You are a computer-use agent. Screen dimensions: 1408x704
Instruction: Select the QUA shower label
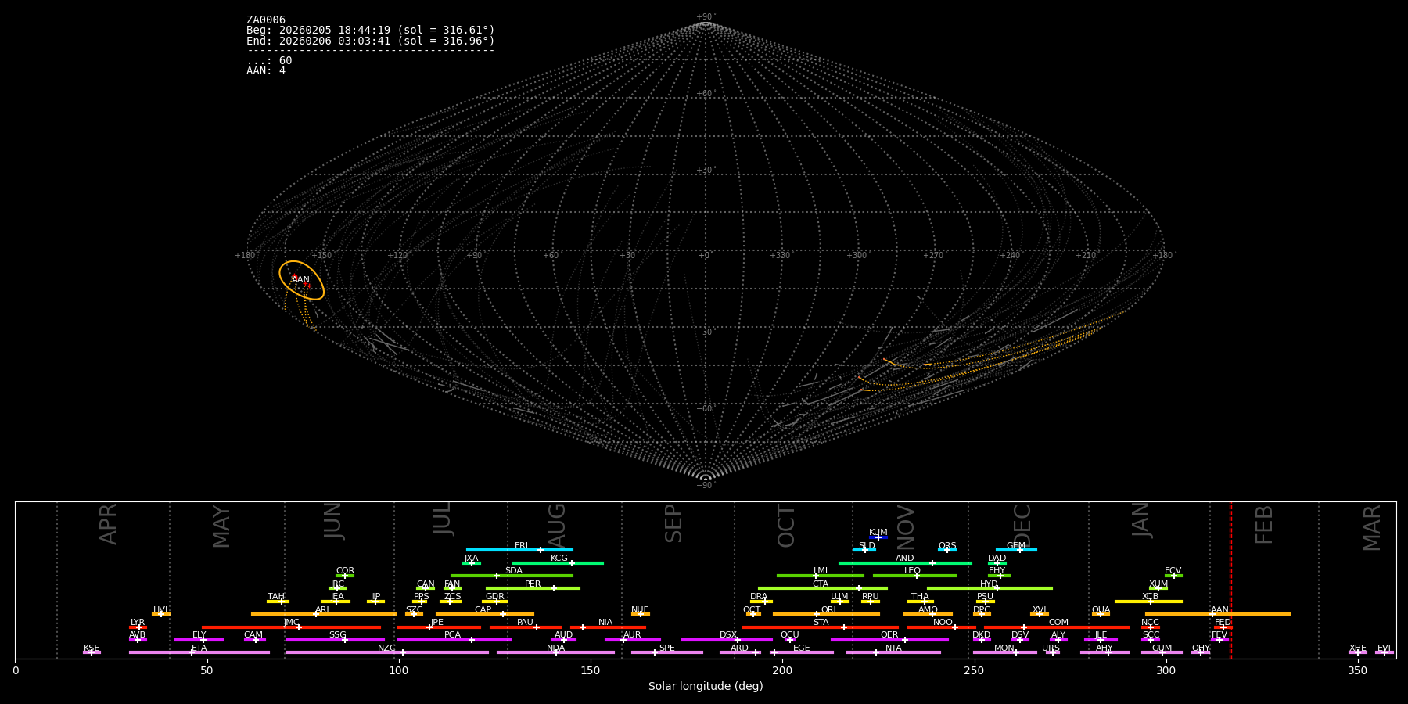tap(1101, 610)
